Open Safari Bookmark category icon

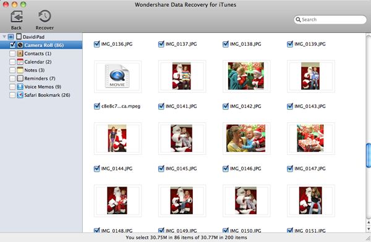[20, 95]
